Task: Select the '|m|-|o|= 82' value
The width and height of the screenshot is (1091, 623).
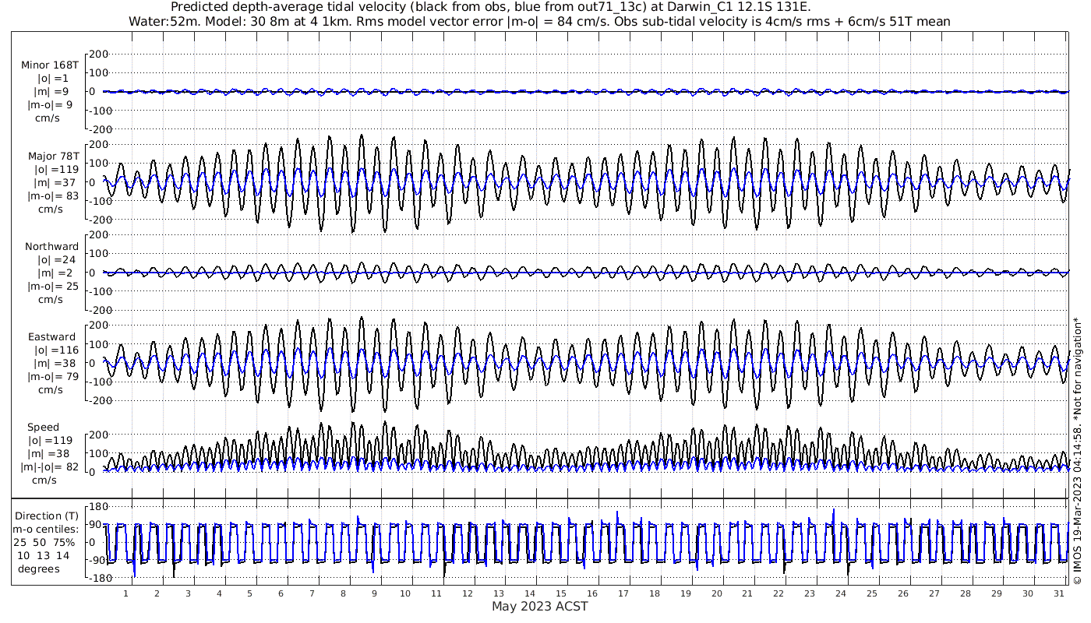Action: point(50,467)
